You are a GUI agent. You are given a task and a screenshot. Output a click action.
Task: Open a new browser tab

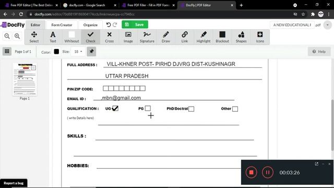[241, 5]
